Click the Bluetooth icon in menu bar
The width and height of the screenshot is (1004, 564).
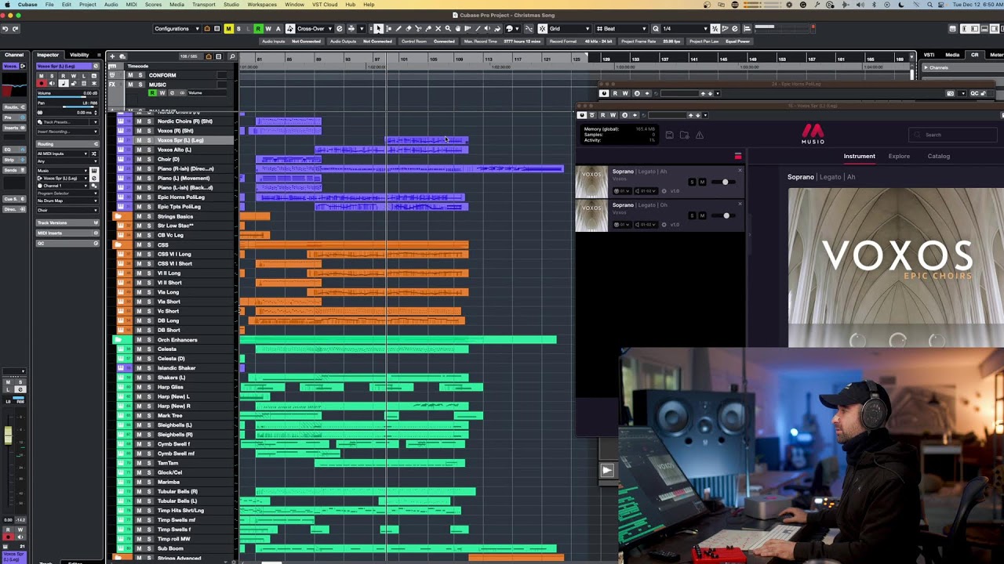[875, 5]
